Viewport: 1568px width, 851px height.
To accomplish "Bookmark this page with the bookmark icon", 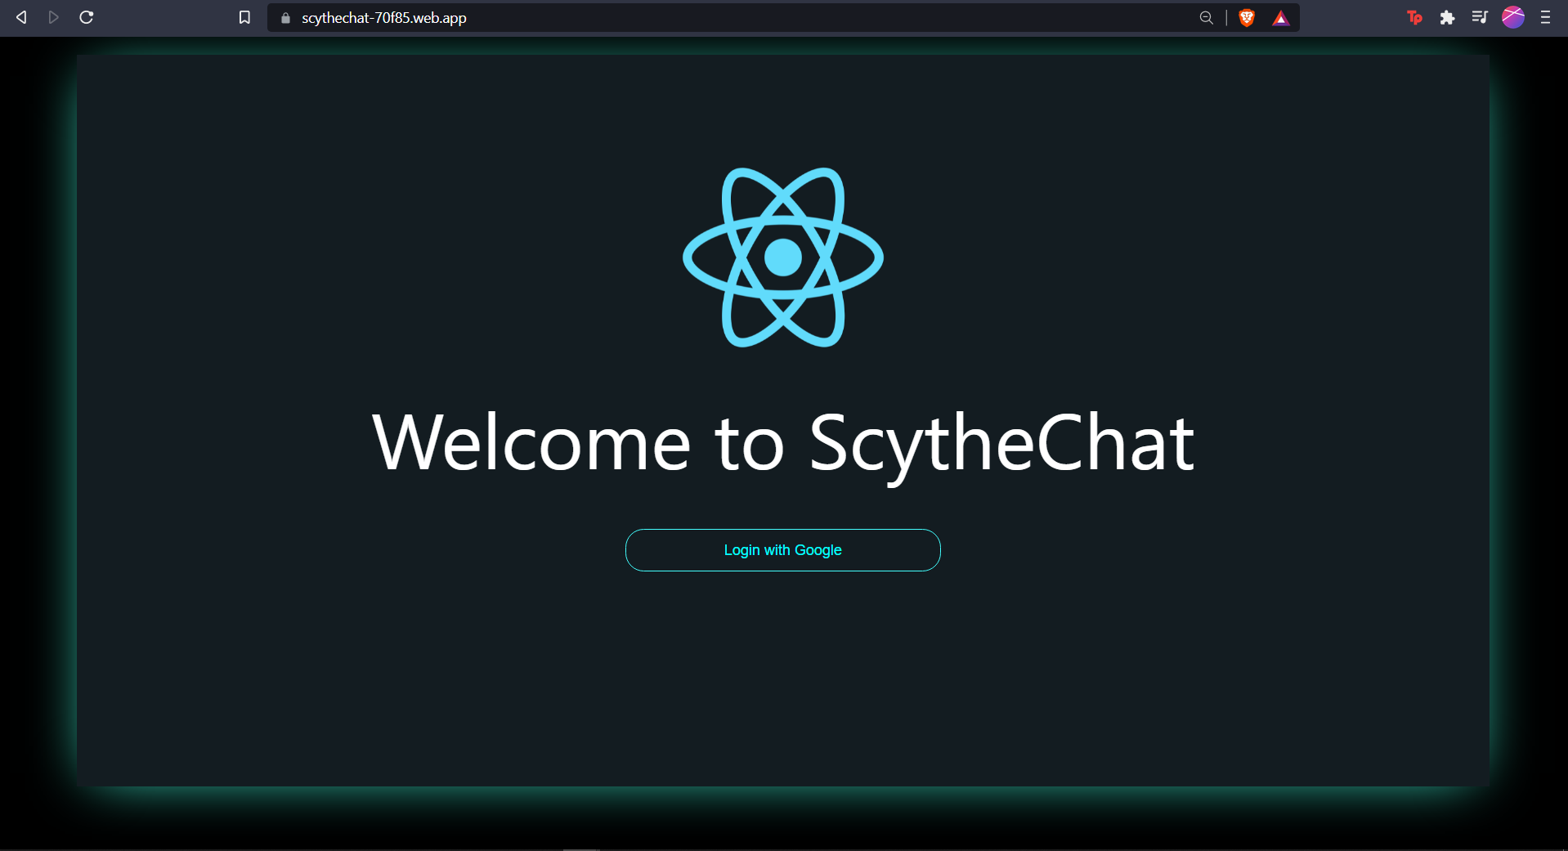I will (244, 17).
